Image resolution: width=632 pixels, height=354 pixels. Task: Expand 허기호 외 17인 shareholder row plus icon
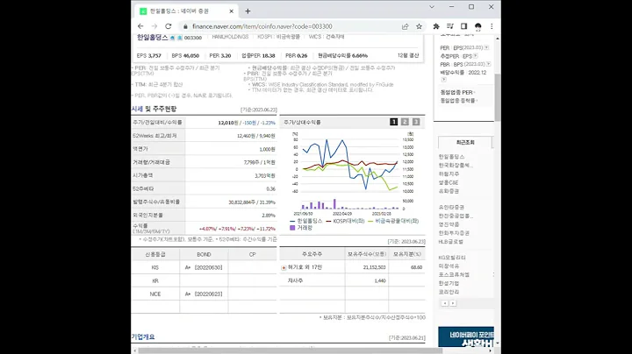coord(284,267)
